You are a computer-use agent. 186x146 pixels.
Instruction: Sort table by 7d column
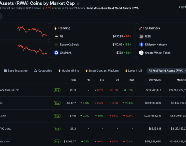click(x=117, y=80)
